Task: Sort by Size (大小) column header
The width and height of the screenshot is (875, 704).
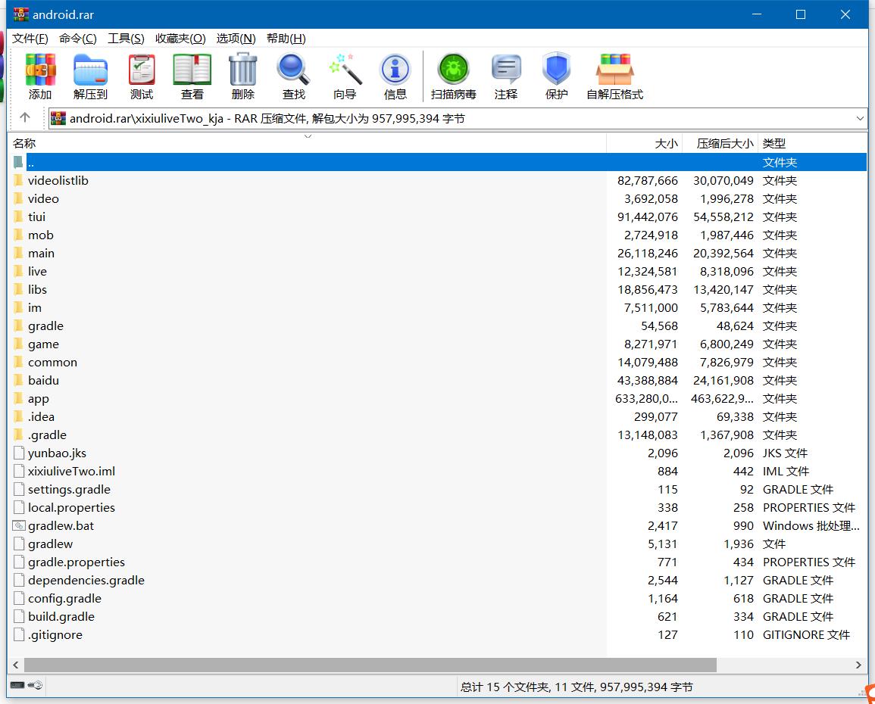Action: click(645, 143)
